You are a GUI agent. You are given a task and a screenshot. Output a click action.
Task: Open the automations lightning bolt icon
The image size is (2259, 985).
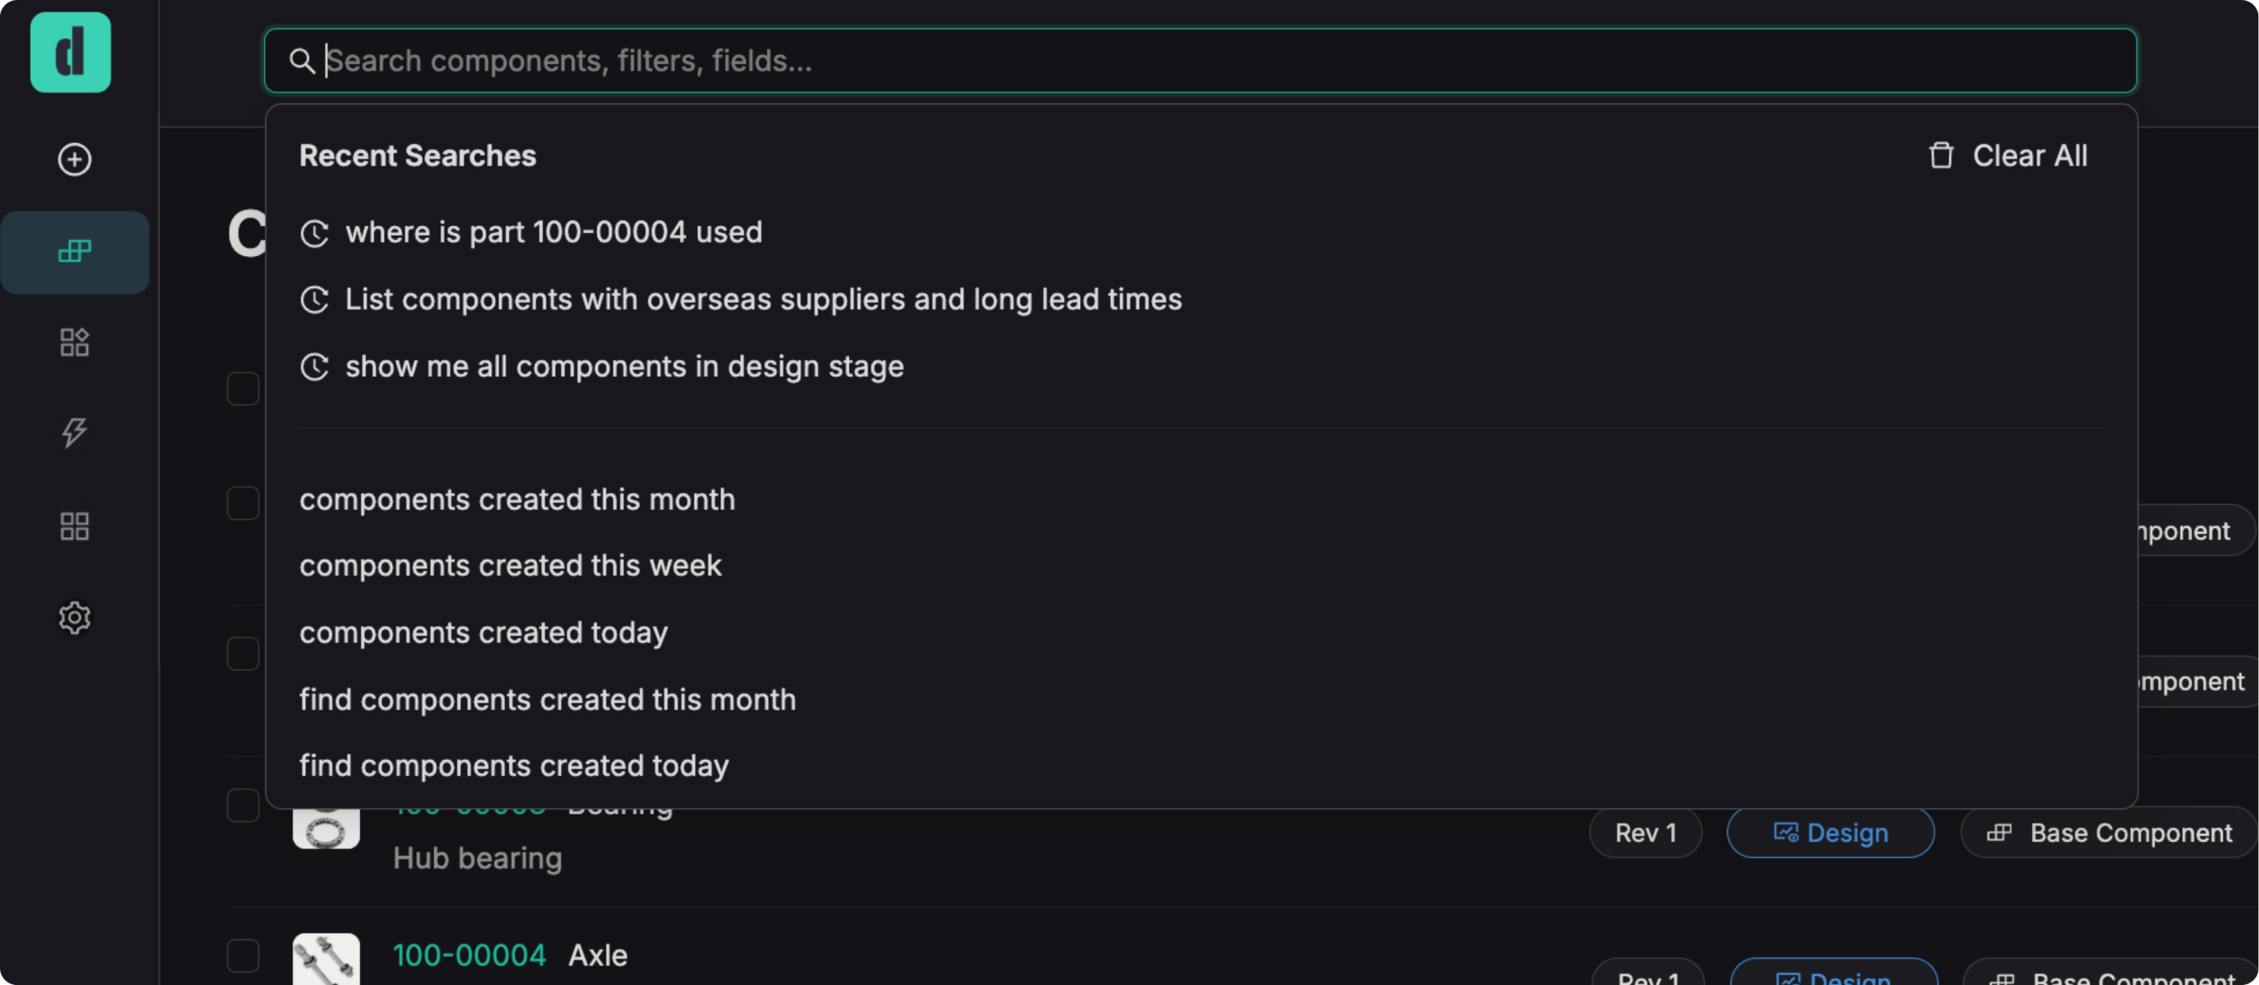74,433
